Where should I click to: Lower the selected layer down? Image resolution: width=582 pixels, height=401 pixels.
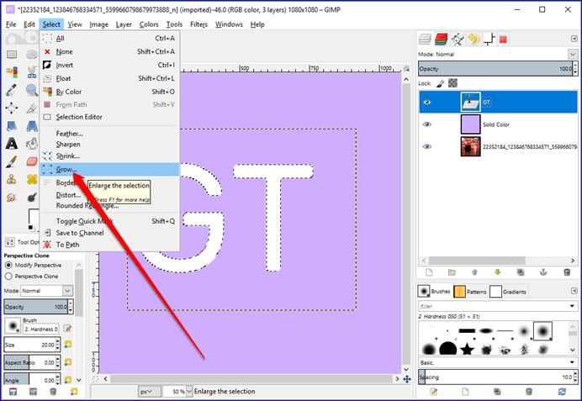497,272
